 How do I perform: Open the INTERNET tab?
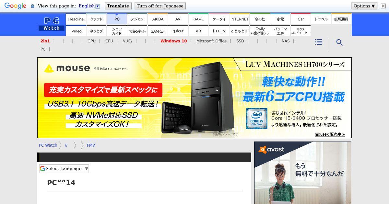click(x=239, y=19)
